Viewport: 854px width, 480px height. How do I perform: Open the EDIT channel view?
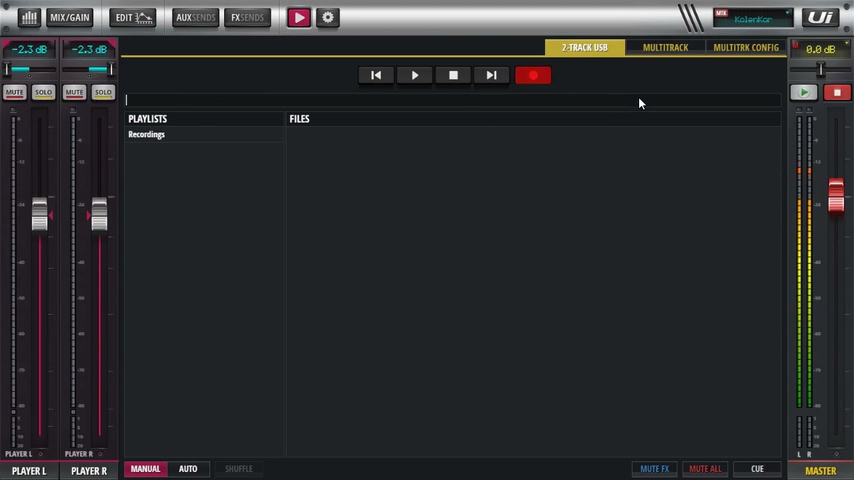133,17
